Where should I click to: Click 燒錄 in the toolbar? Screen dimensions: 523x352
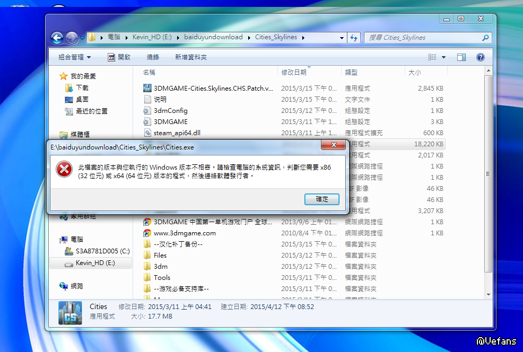tap(153, 57)
